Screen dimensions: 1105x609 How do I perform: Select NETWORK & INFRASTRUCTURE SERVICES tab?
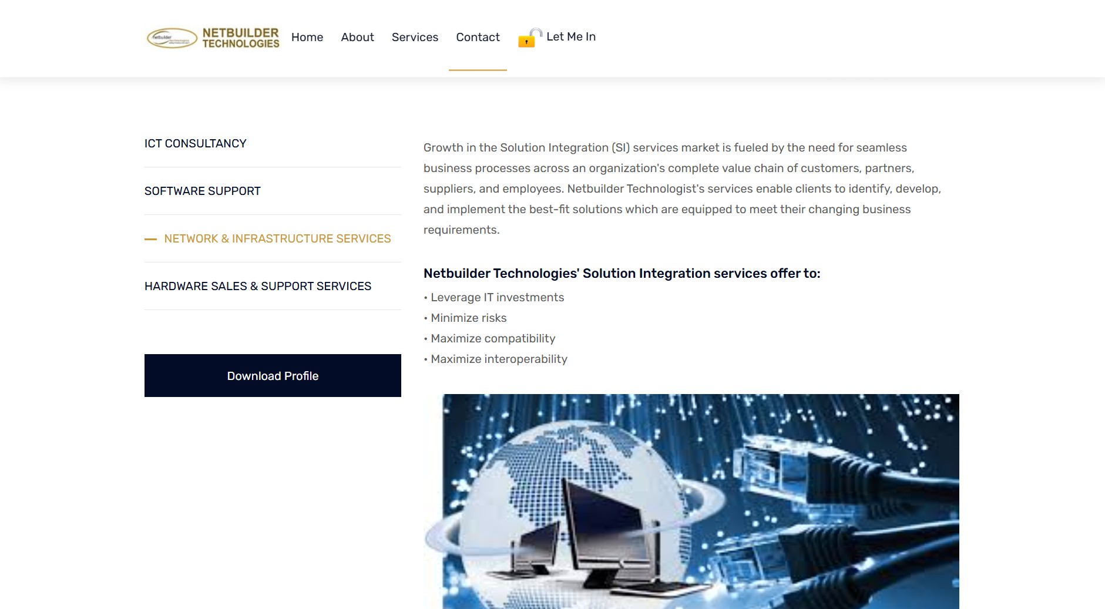pos(277,238)
